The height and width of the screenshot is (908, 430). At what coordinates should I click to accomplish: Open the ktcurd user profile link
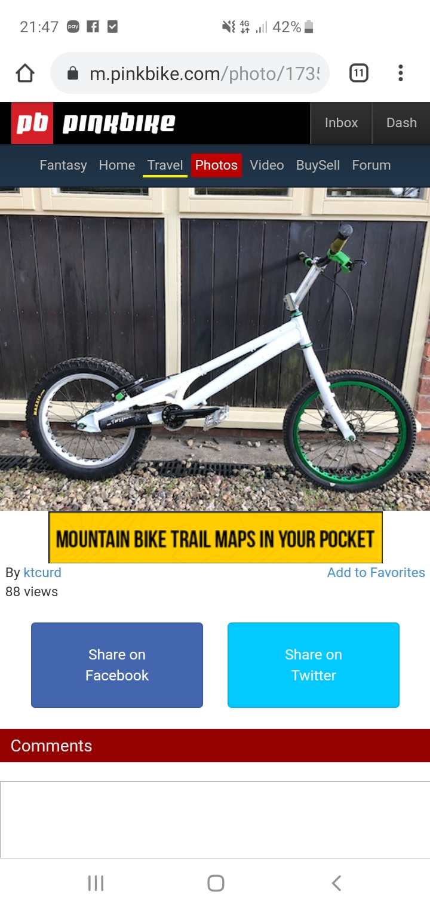(x=42, y=572)
